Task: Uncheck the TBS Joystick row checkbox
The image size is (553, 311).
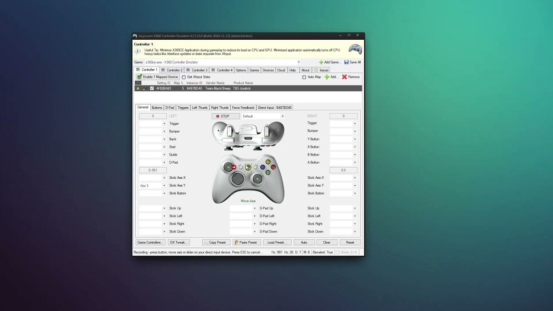Action: pyautogui.click(x=152, y=88)
